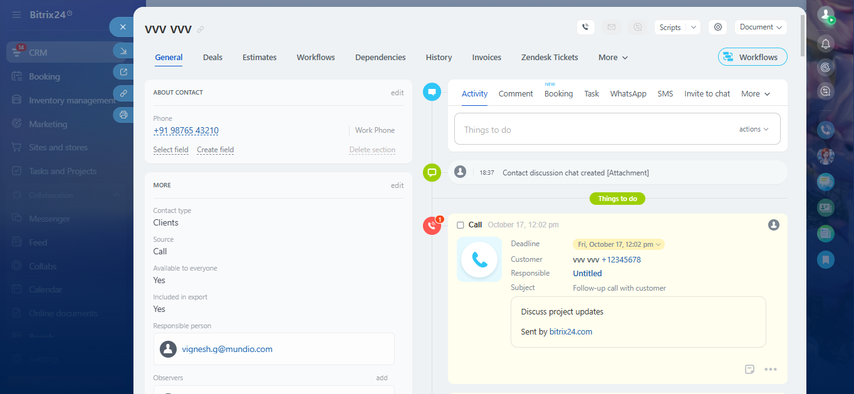The image size is (854, 394).
Task: Check the Call activity completion checkbox
Action: (461, 225)
